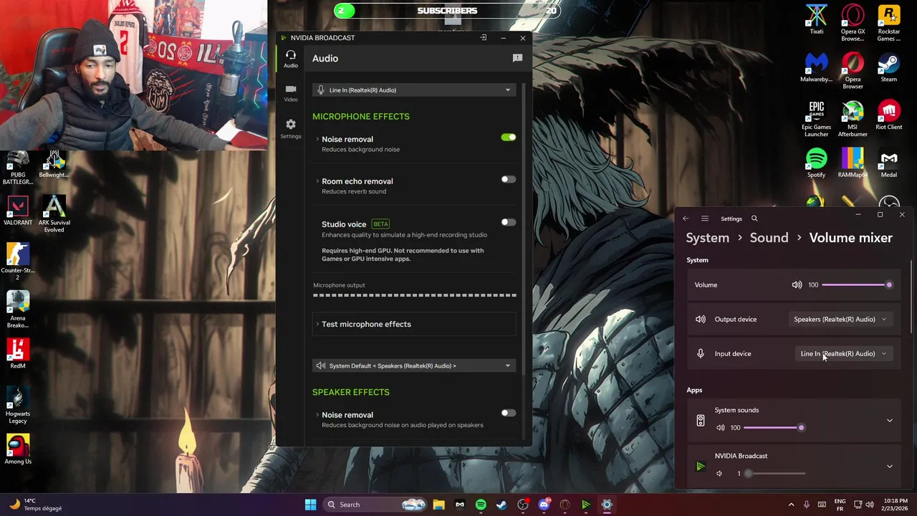Adjust NVIDIA Broadcast volume slider in mixer
Viewport: 917px width, 516px height.
(x=774, y=474)
